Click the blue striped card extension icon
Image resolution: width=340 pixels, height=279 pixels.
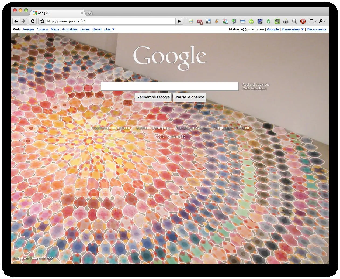point(242,21)
